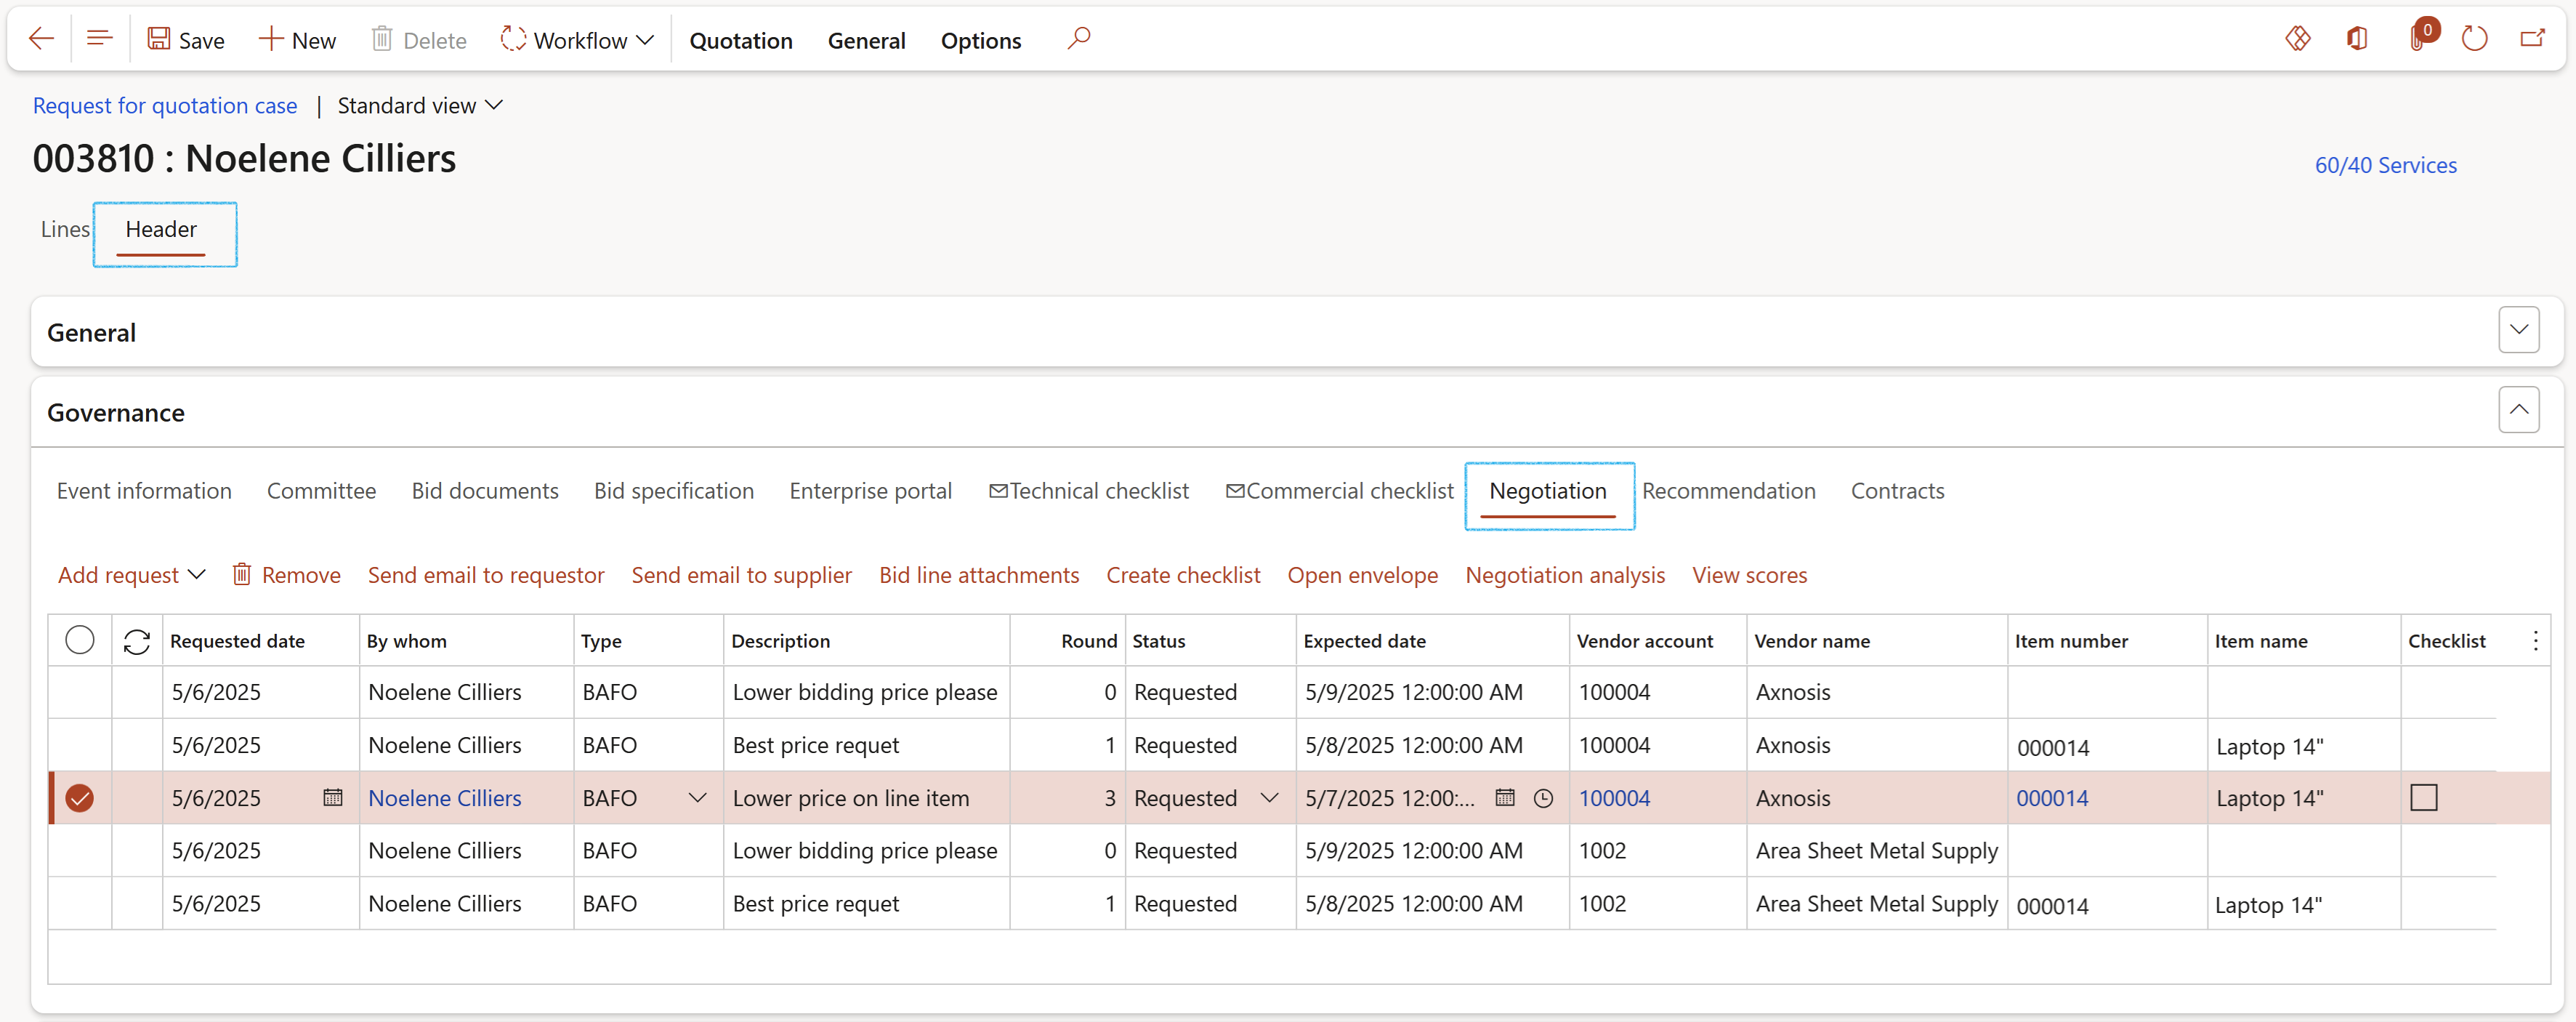Viewport: 2576px width, 1022px height.
Task: Click the grid refresh icon in header
Action: 137,641
